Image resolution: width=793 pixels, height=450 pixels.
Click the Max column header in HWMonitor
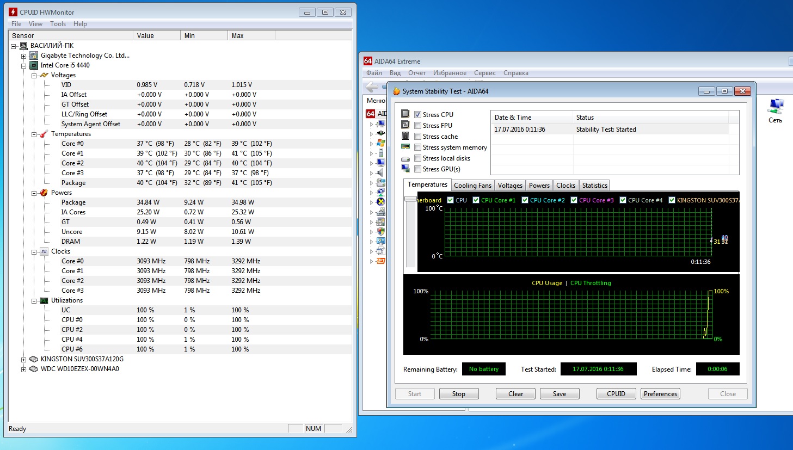[251, 36]
